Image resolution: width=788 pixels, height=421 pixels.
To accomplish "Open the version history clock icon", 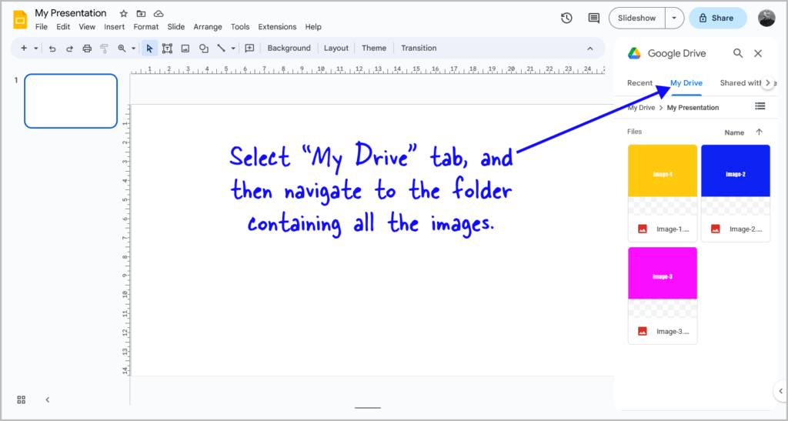I will click(x=566, y=18).
